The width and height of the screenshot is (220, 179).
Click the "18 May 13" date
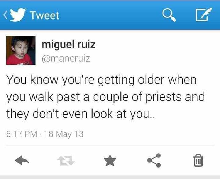pos(64,134)
